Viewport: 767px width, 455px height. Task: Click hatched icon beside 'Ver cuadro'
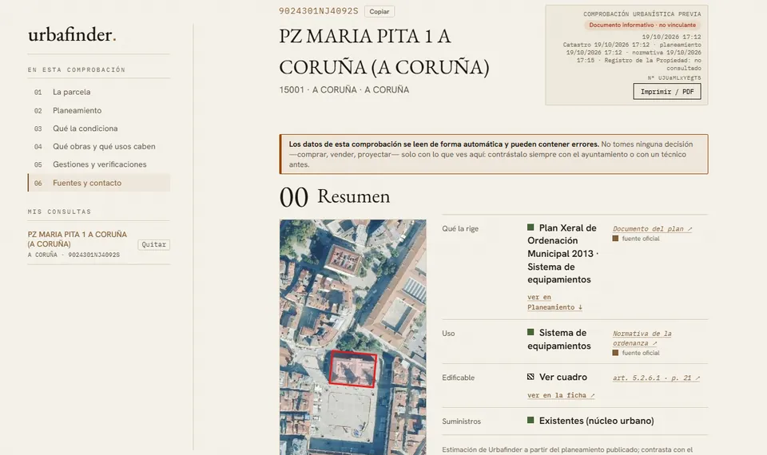(531, 377)
